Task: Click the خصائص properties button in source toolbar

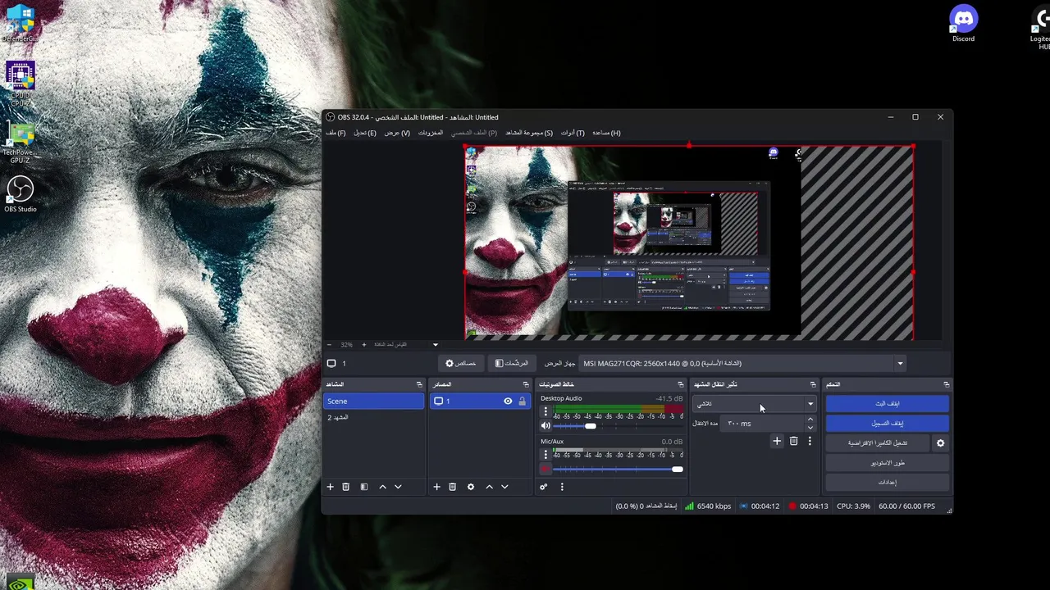Action: point(461,363)
